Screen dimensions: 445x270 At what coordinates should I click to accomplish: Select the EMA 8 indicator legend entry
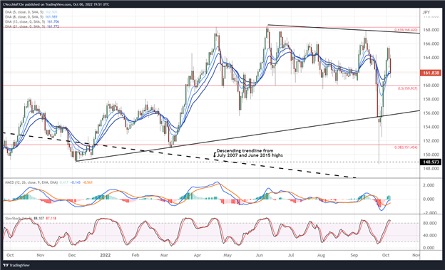pyautogui.click(x=31, y=17)
